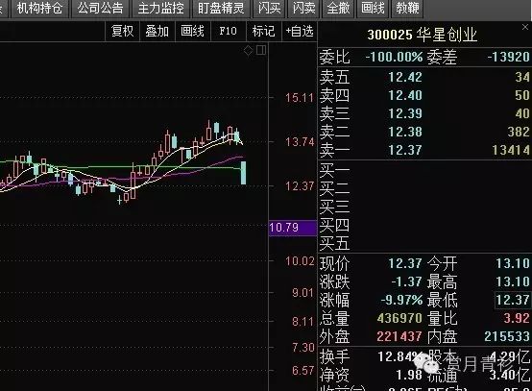The image size is (532, 391).
Task: Click 卖三 price 12.39
Action: 405,113
